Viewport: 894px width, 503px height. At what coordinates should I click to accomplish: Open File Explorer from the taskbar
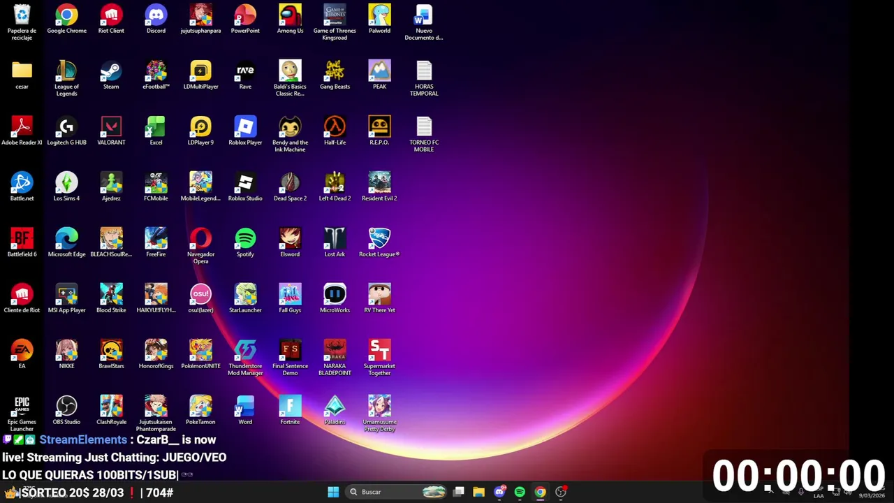click(x=478, y=492)
